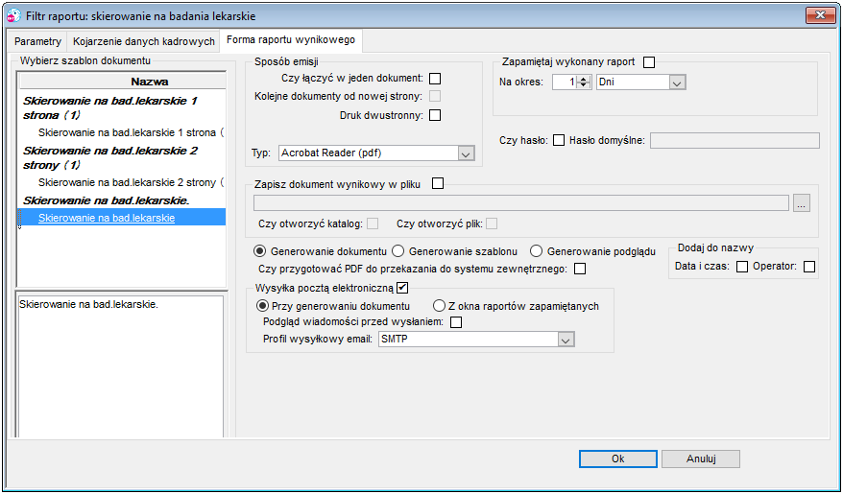The height and width of the screenshot is (494, 843).
Task: Toggle Czy otworzyć plik checkbox
Action: tap(492, 223)
